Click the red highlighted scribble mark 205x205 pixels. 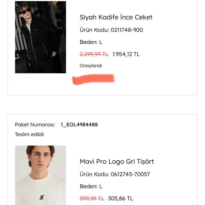[93, 79]
